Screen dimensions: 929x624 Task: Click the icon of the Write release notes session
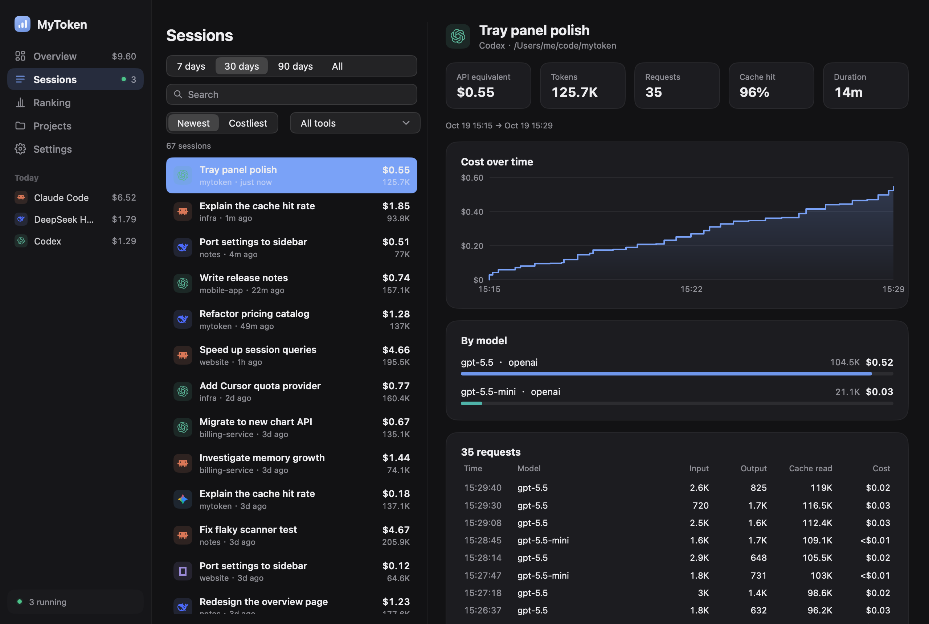coord(183,283)
